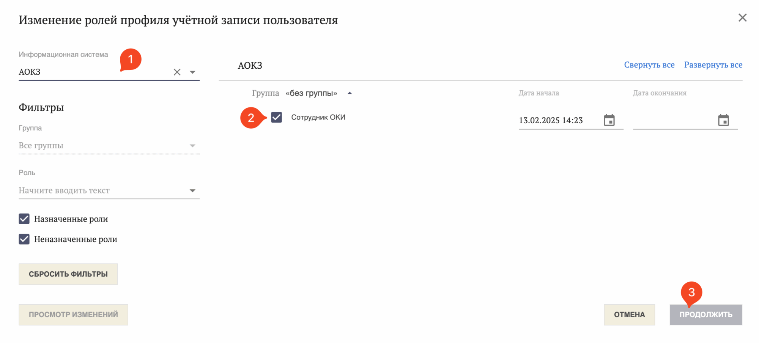Toggle the Неназначенные роли checkbox
This screenshot has height=343, width=759.
[24, 239]
